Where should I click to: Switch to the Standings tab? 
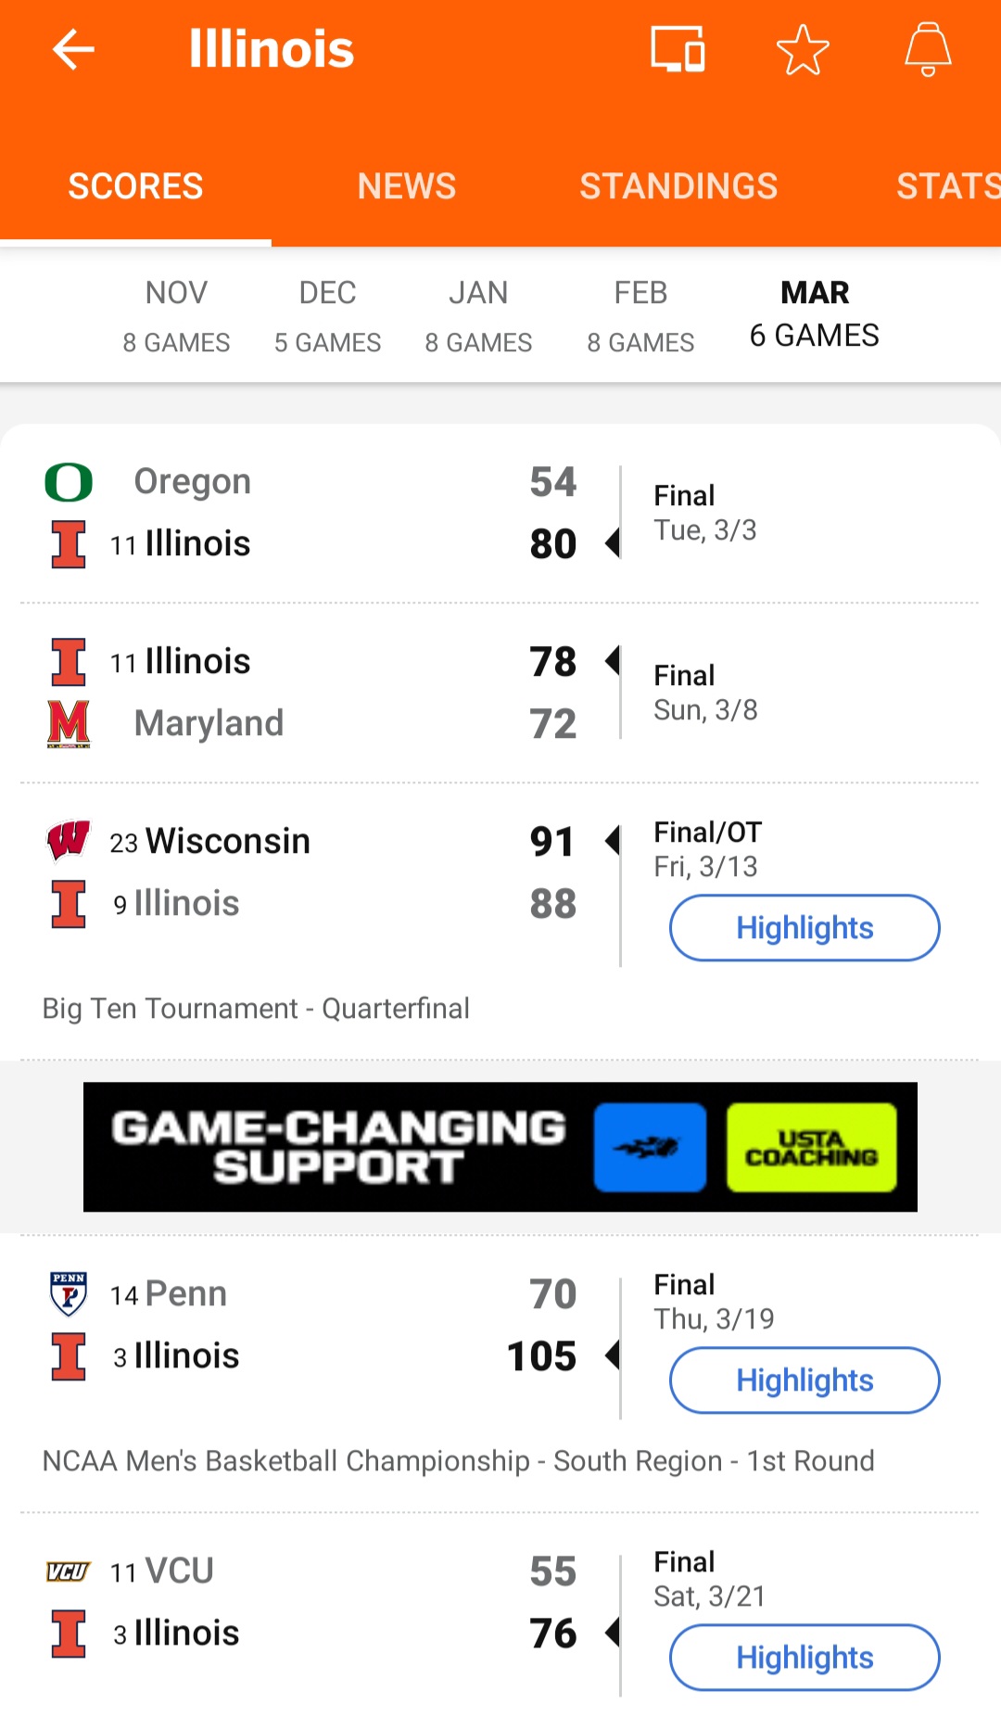coord(678,186)
